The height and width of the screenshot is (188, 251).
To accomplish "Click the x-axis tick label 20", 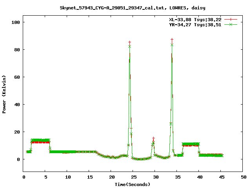I will point(112,177).
